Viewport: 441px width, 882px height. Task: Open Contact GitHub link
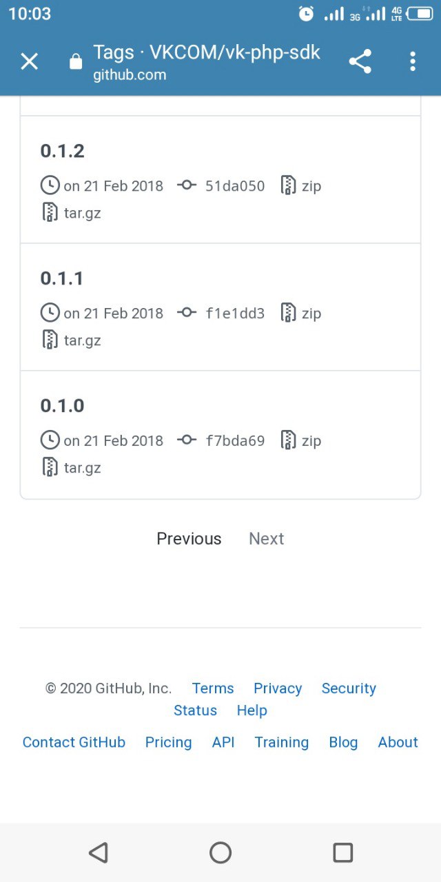[x=74, y=742]
